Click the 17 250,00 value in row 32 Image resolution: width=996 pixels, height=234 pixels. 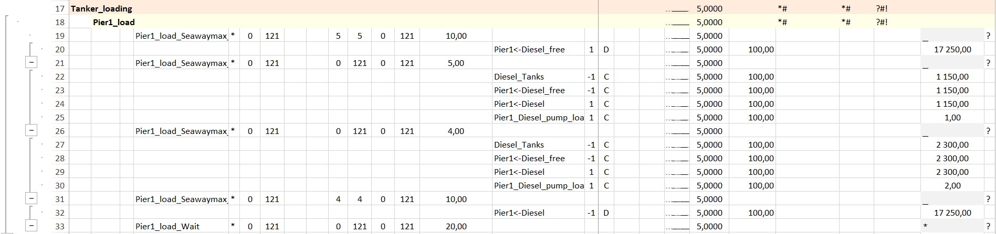[x=952, y=213]
